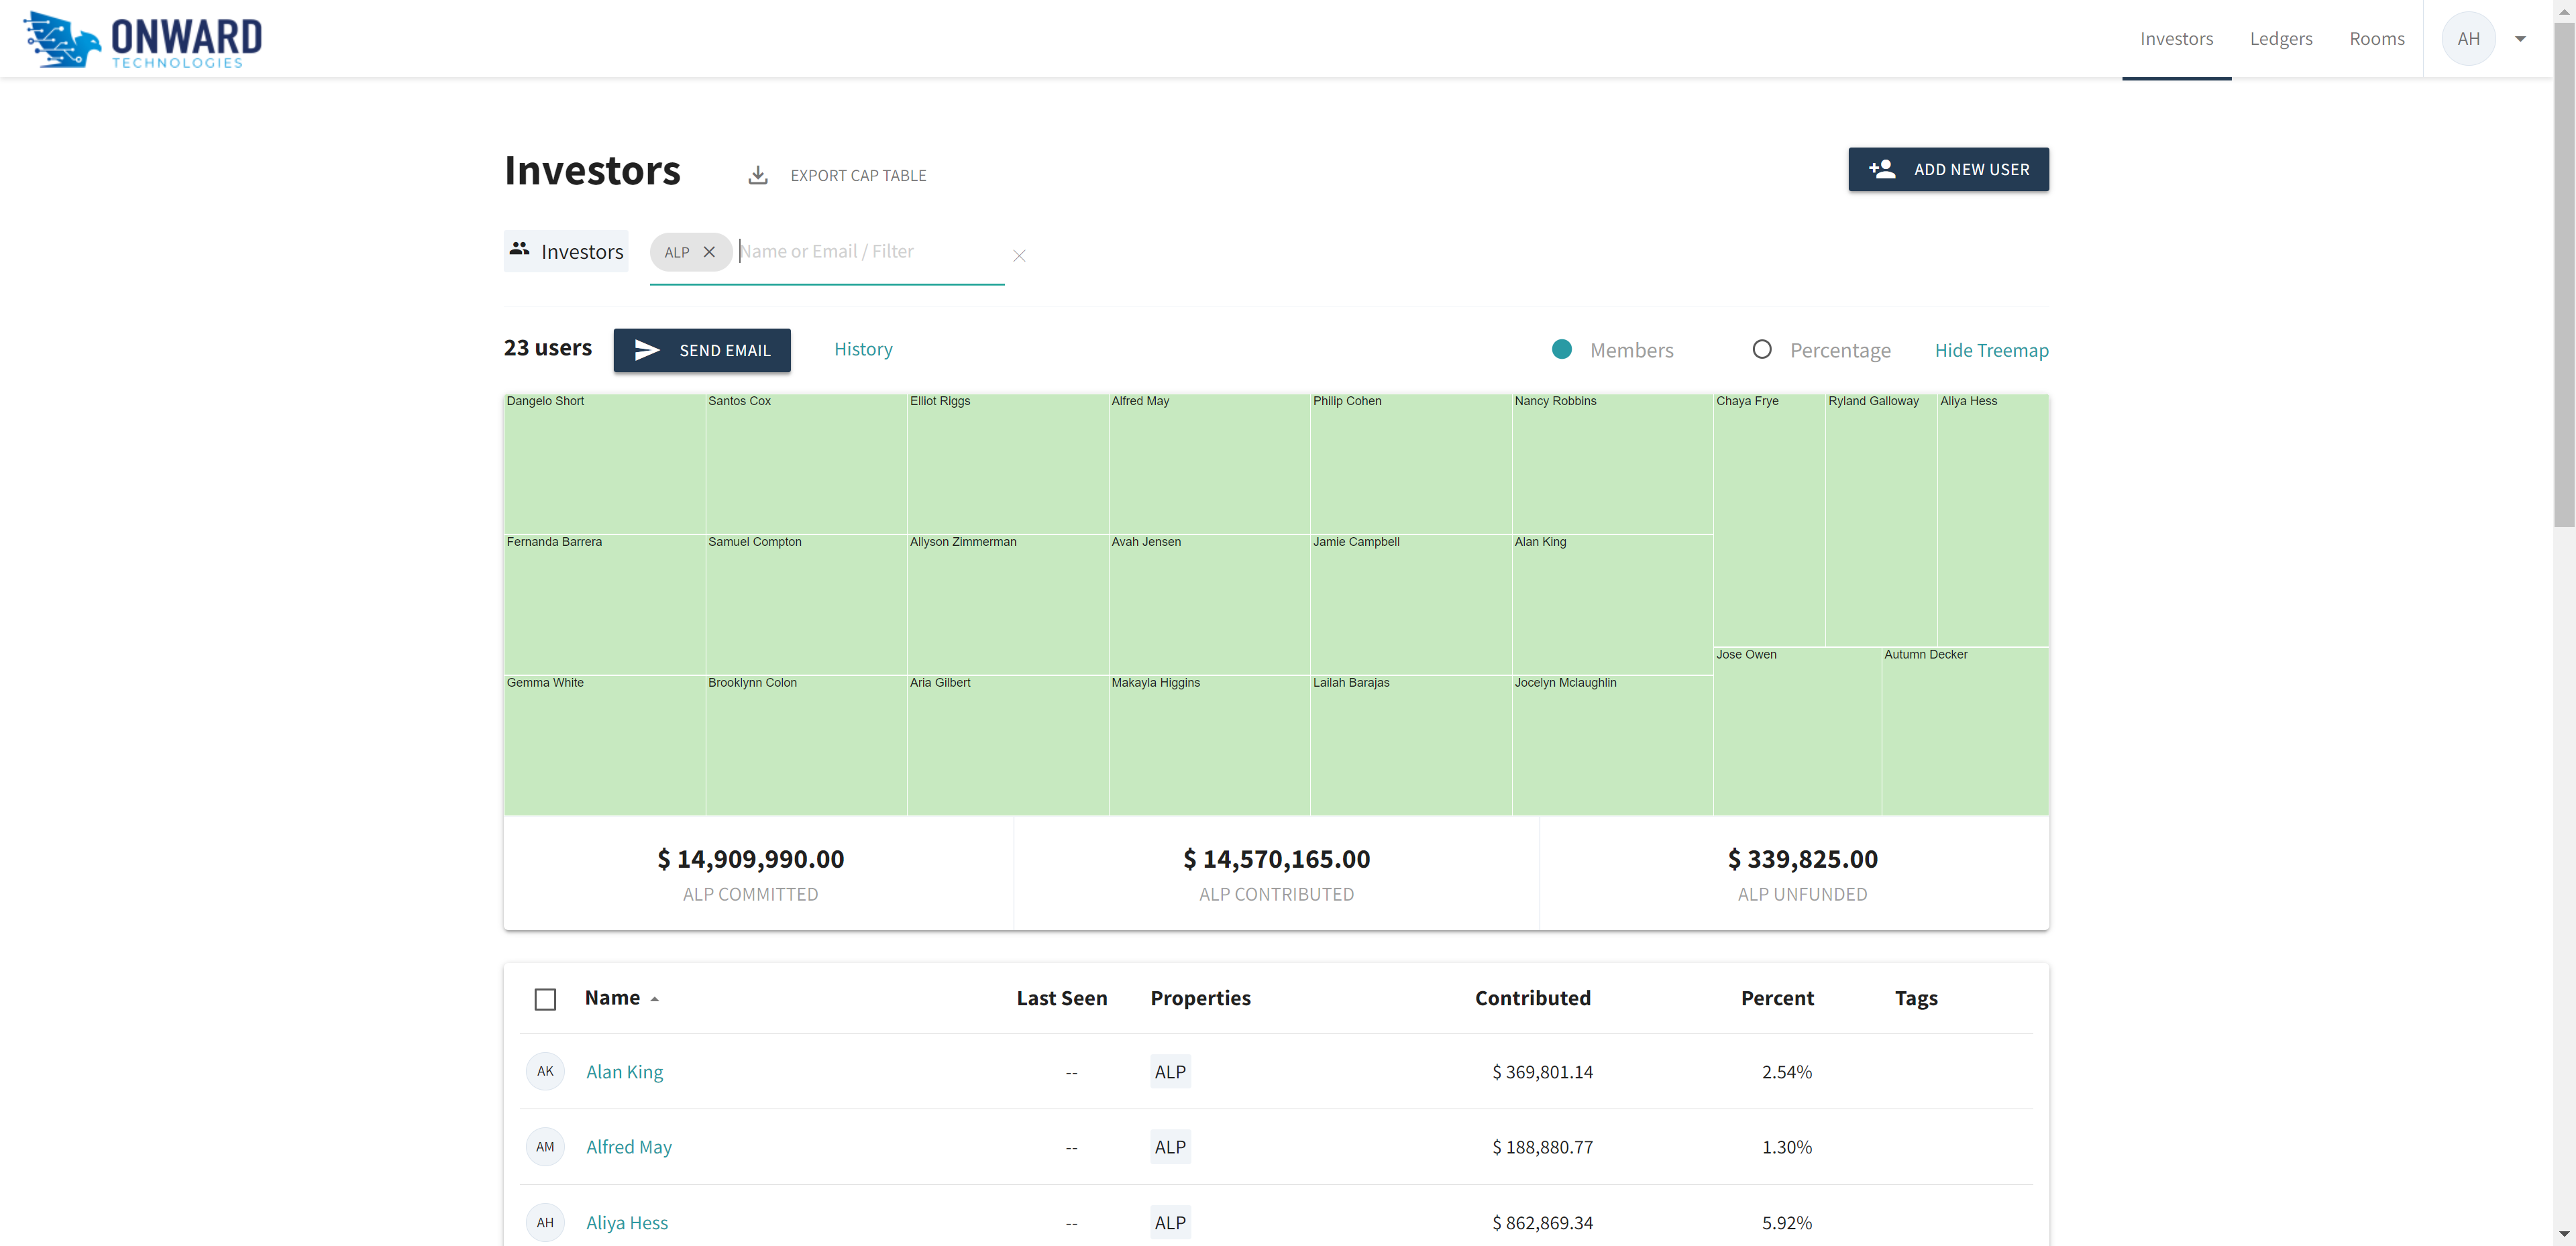Click the $ 14,570,165.00 ALP Contributed total

pos(1276,859)
